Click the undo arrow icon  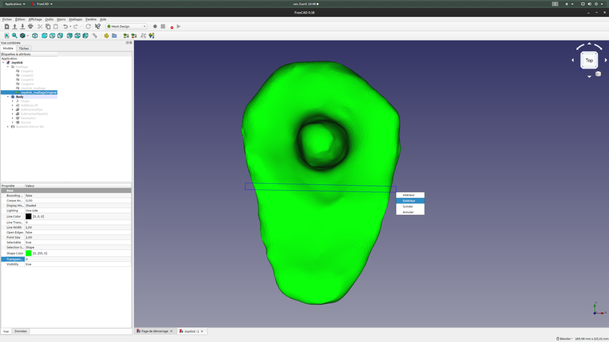[x=66, y=27]
